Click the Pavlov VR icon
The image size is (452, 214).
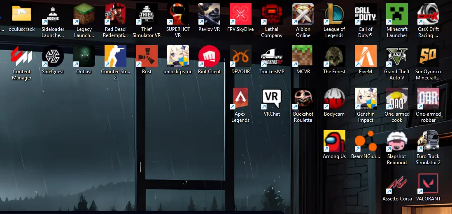click(x=209, y=14)
